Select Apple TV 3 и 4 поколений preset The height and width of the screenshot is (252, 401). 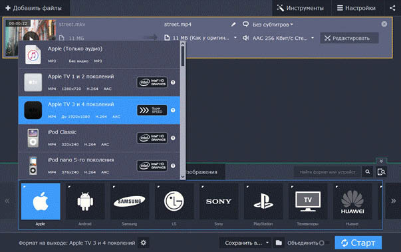click(x=99, y=110)
